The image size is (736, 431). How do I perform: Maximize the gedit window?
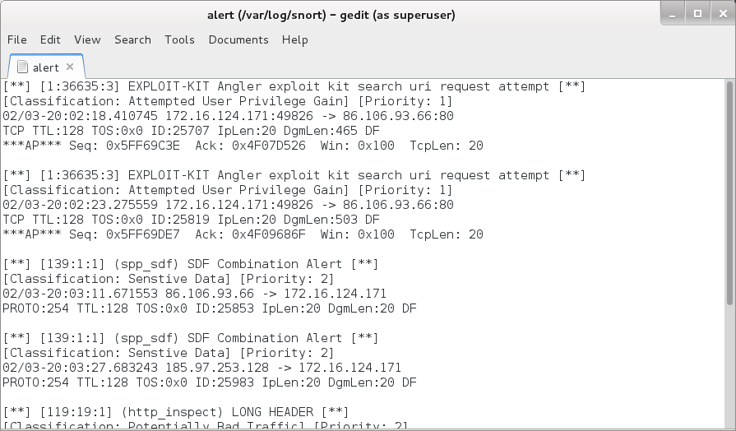point(697,14)
